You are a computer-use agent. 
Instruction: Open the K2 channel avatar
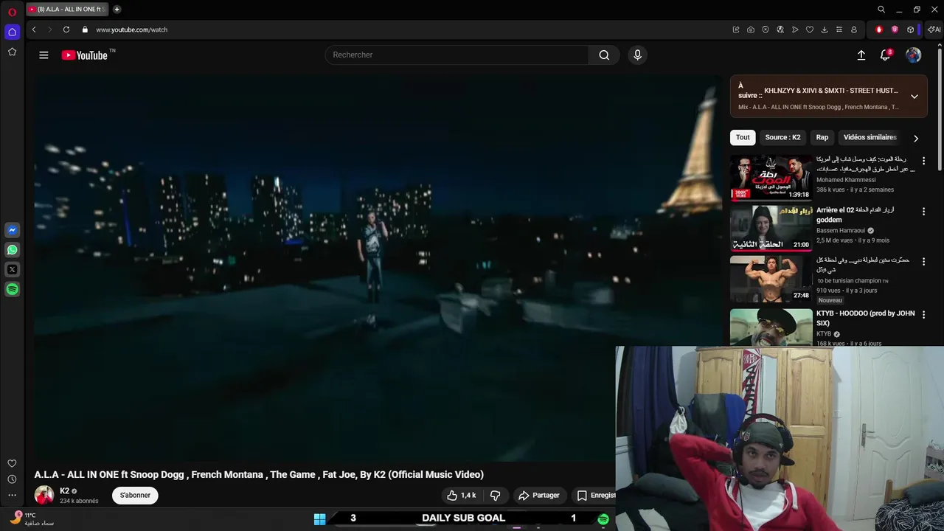pyautogui.click(x=44, y=495)
